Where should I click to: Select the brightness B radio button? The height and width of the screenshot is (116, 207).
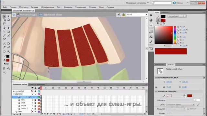tap(178, 33)
